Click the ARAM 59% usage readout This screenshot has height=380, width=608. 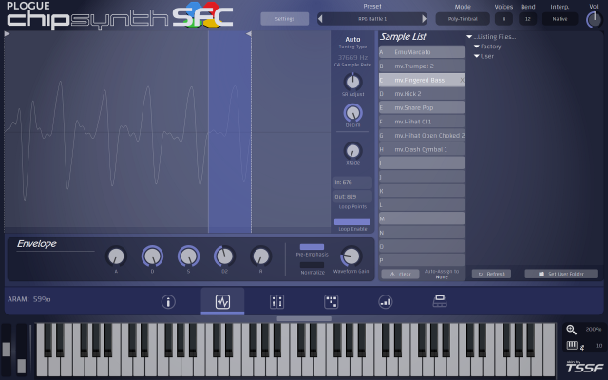tap(29, 299)
